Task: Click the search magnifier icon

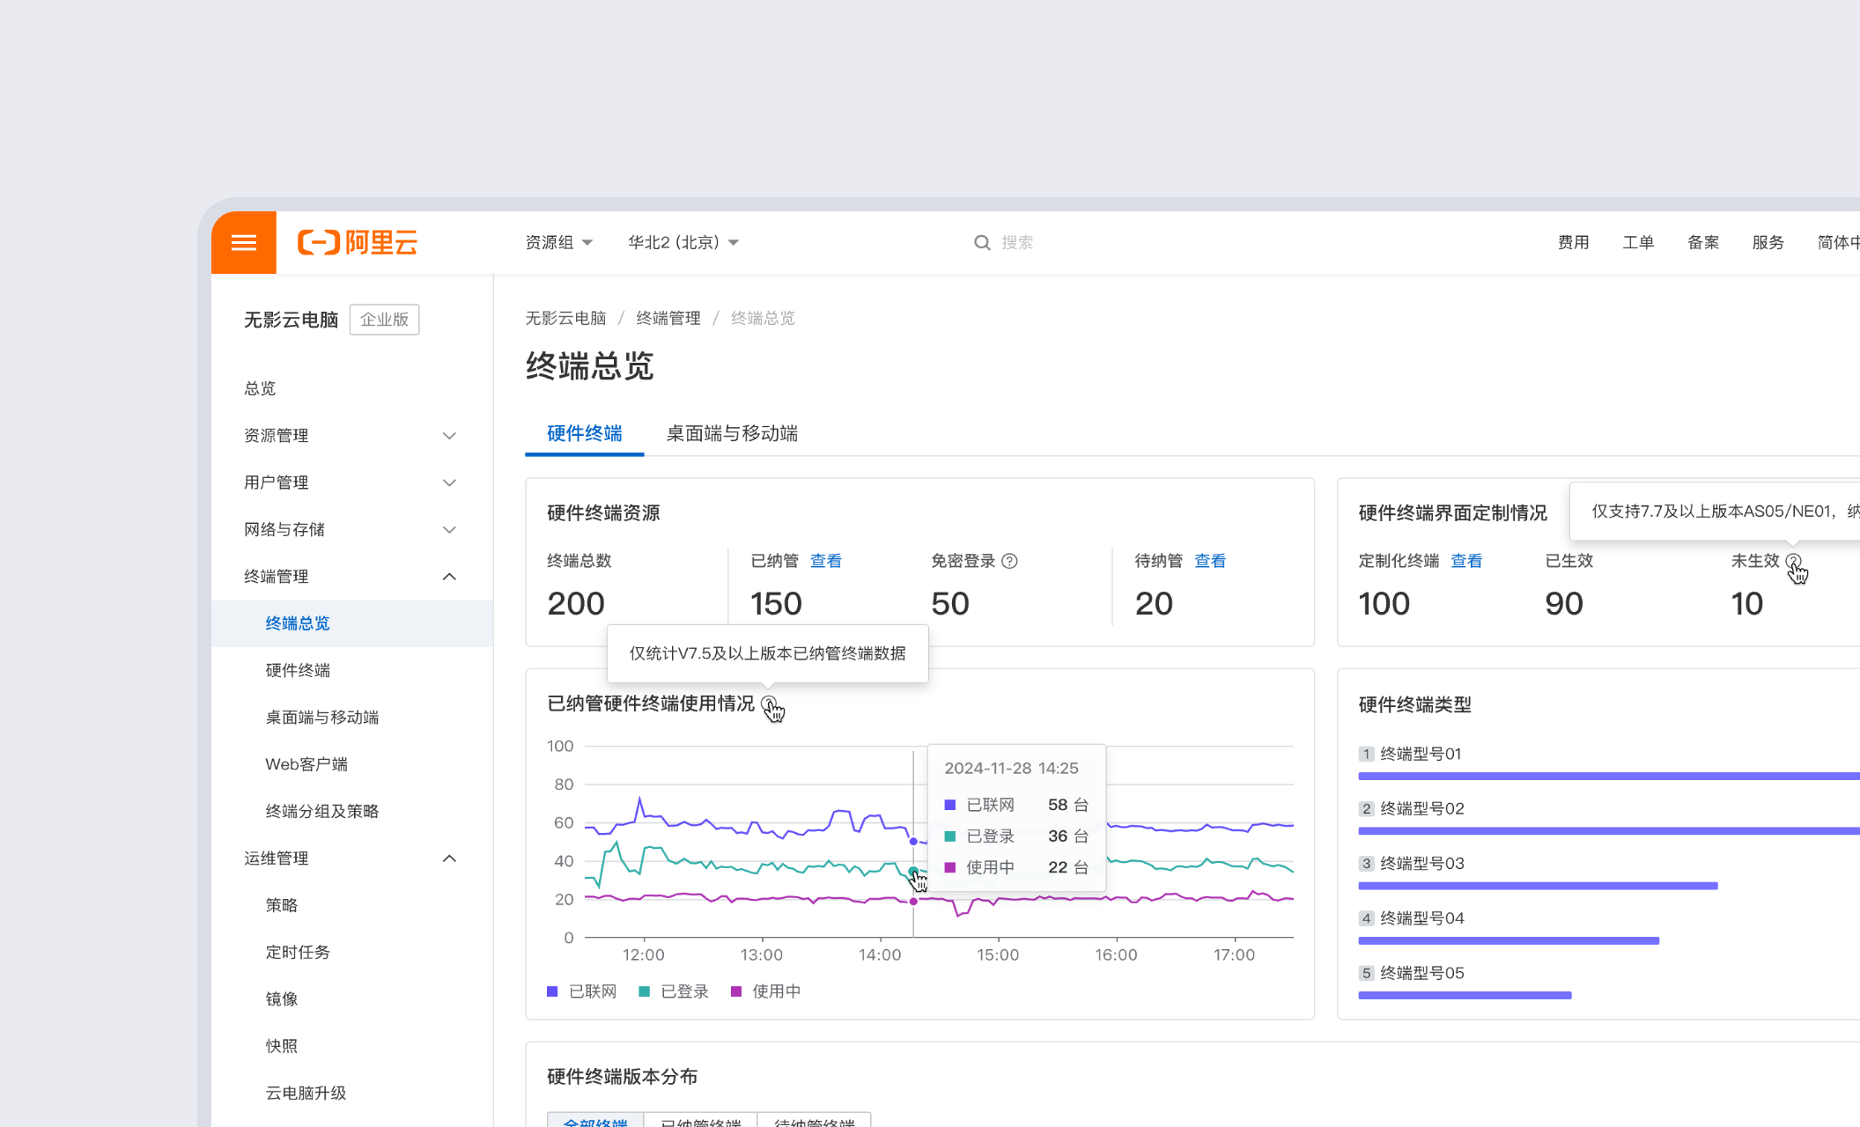Action: tap(982, 242)
